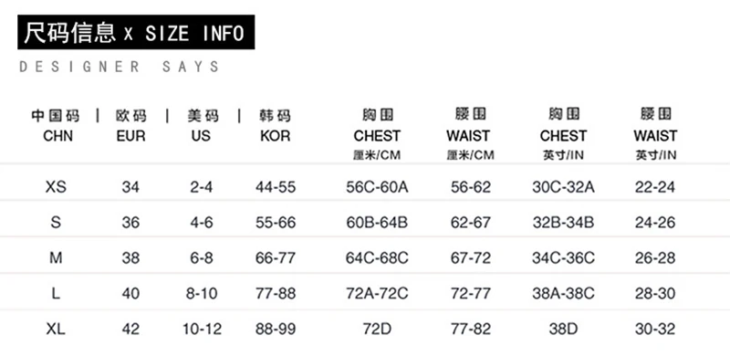Viewport: 730px width, 356px height.
Task: Click the KOR column header
Action: click(276, 126)
